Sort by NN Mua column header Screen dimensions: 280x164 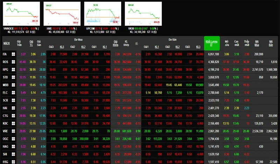click(x=257, y=43)
